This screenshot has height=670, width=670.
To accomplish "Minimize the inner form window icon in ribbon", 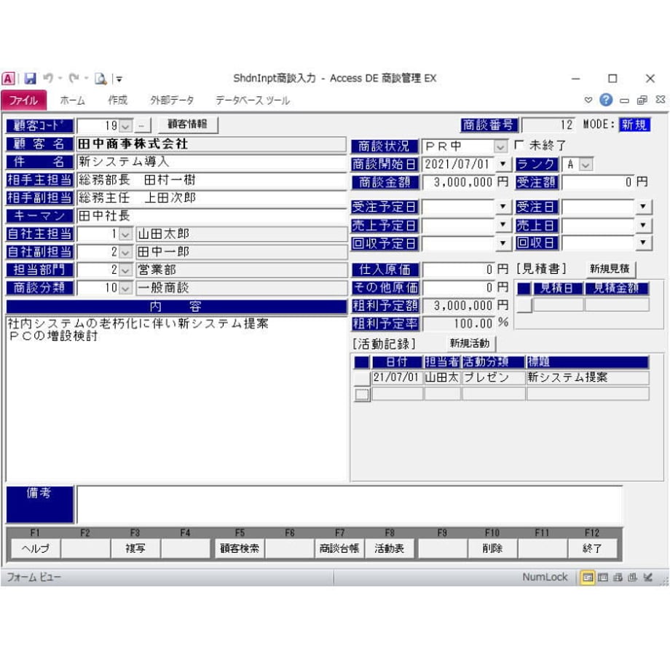I will (624, 100).
